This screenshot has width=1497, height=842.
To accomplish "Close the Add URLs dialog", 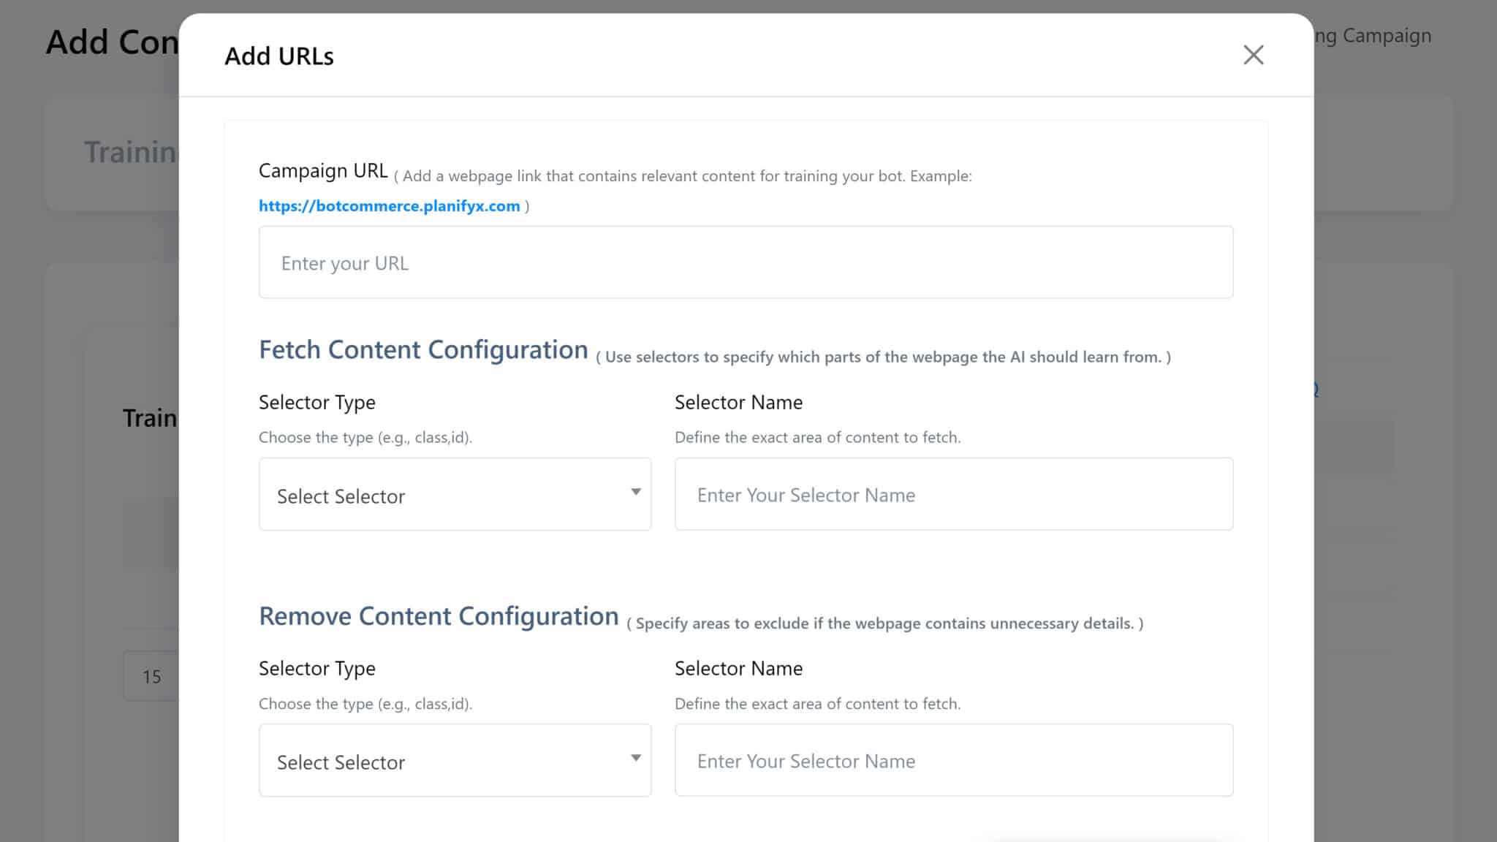I will tap(1253, 55).
